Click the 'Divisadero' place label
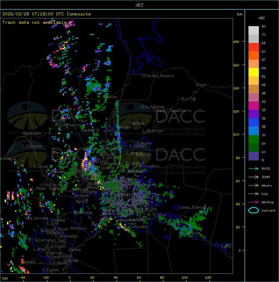 coord(149,166)
